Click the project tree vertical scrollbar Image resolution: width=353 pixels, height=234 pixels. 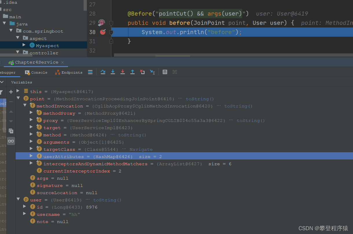pos(85,5)
